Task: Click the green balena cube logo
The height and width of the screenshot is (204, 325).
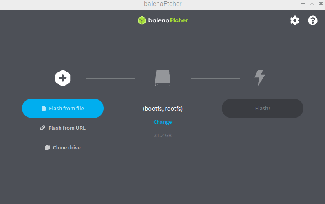Action: [141, 20]
